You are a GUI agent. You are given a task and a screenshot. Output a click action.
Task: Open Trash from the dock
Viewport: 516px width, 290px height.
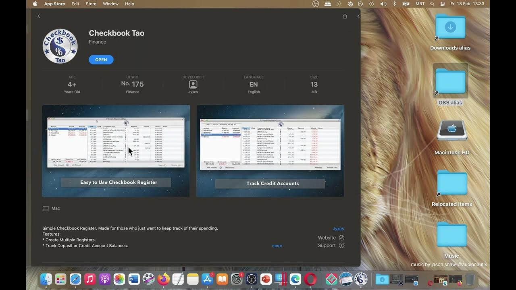470,279
